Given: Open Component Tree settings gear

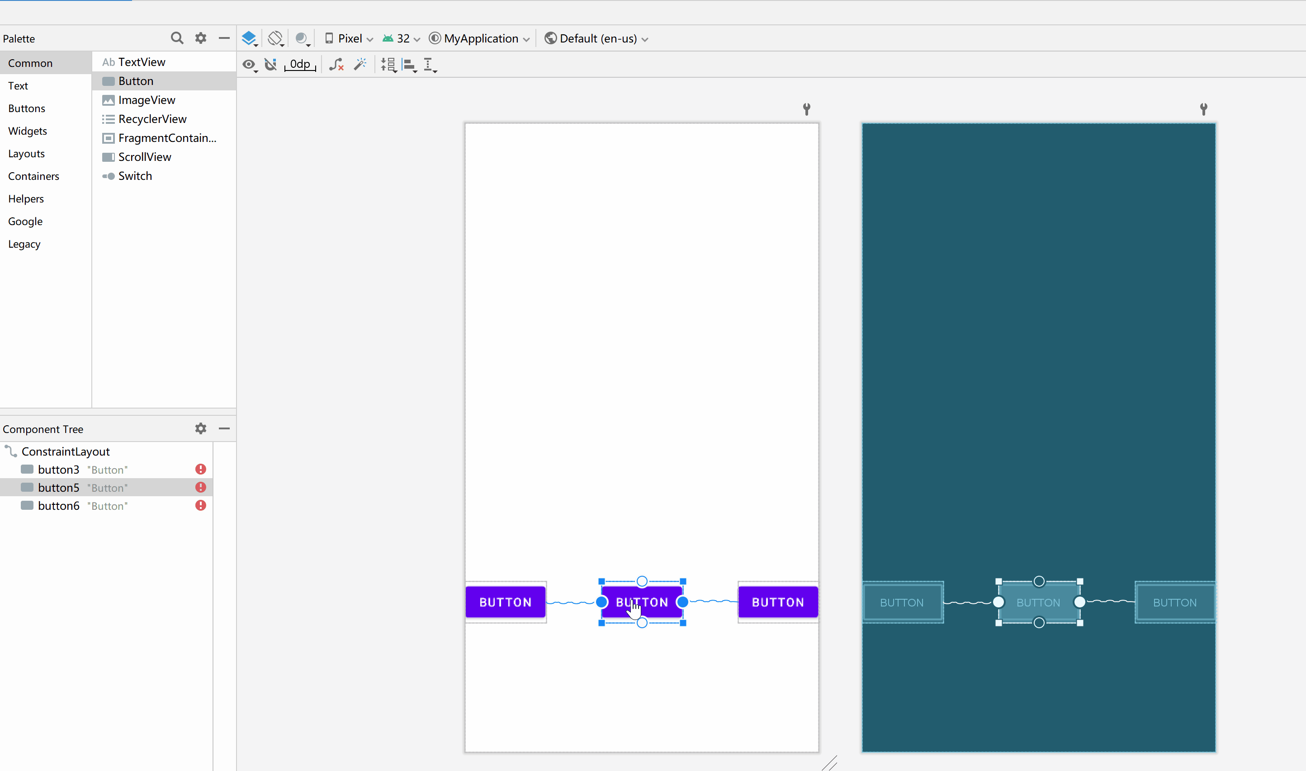Looking at the screenshot, I should (201, 428).
